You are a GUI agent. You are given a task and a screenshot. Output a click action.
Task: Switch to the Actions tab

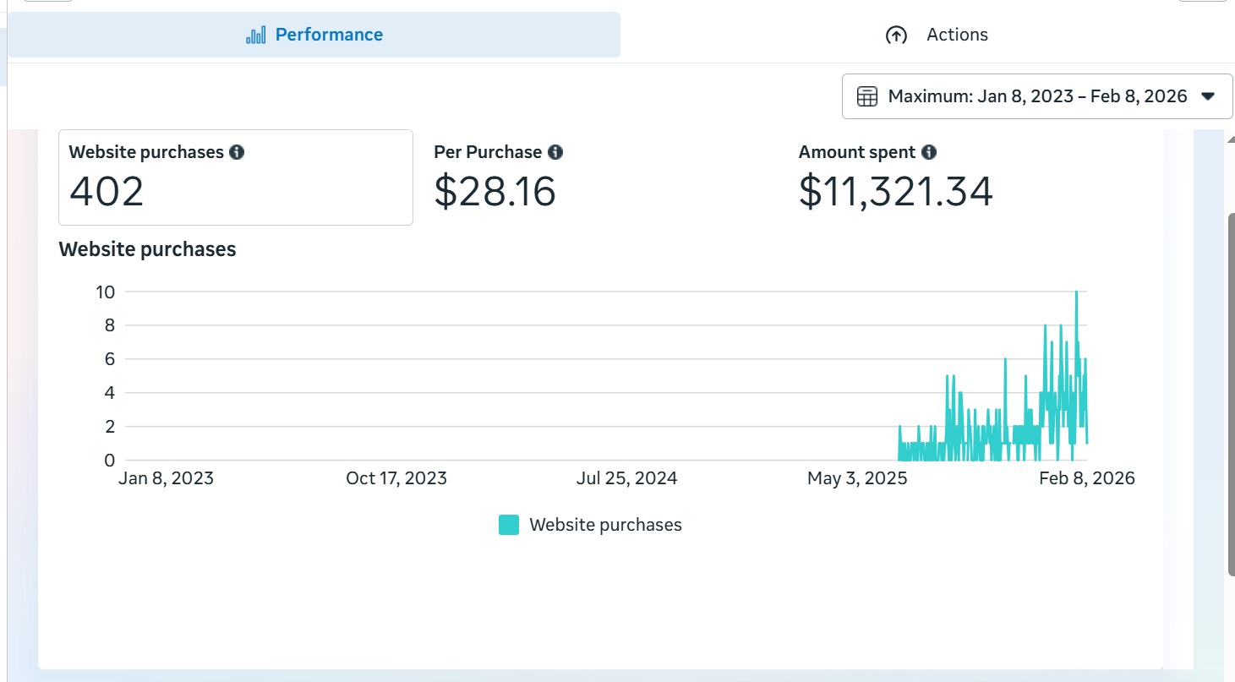coord(956,35)
